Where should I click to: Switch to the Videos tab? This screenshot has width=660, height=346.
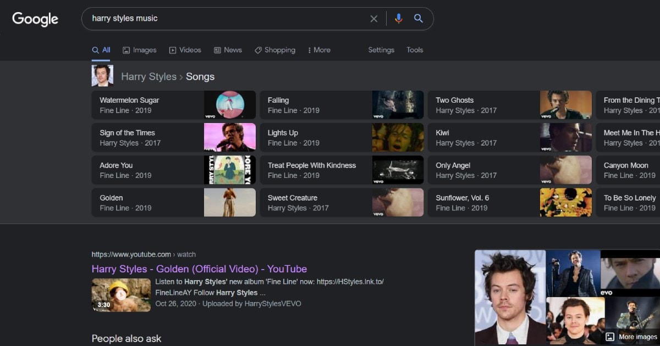click(185, 50)
